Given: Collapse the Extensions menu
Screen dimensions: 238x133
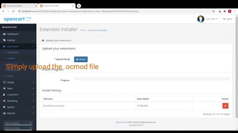Looking at the screenshot, I should click(x=18, y=47).
